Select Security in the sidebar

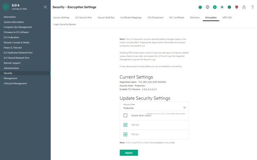pyautogui.click(x=25, y=73)
